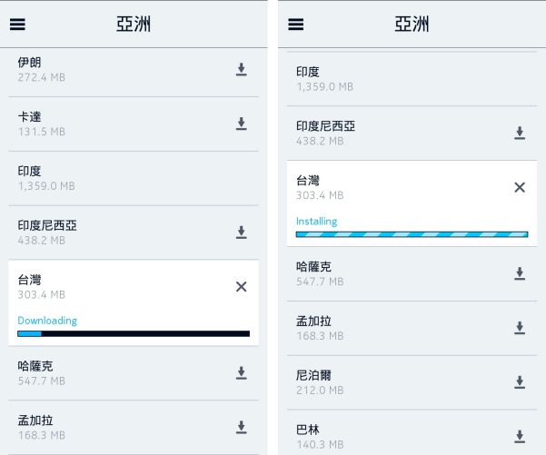546x455 pixels.
Task: Click the Installing striped progress bar
Action: (412, 234)
